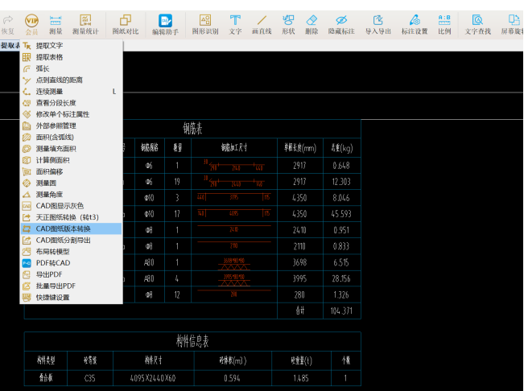This screenshot has width=524, height=391.
Task: Launch the 编辑助手 editor assistant
Action: click(x=165, y=24)
